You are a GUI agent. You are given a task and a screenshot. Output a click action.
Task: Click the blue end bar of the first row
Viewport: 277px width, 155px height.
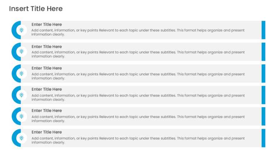click(263, 30)
